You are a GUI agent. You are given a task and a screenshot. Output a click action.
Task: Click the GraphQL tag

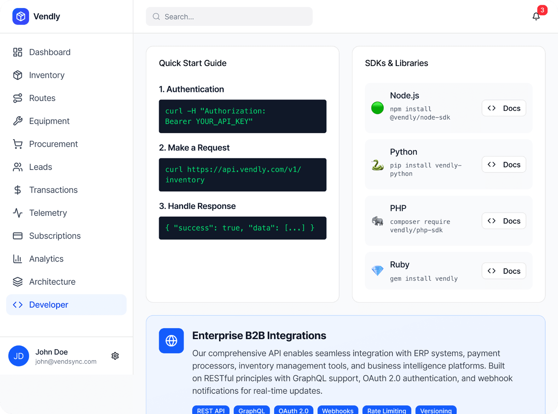coord(252,411)
